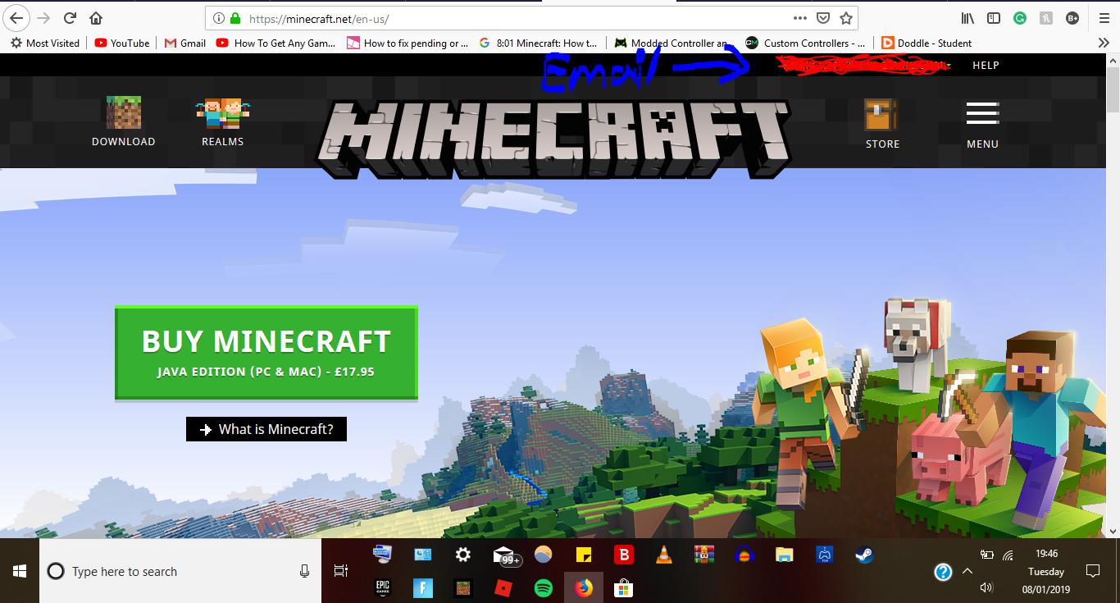Open the What is Minecraft link
This screenshot has height=603, width=1120.
point(266,428)
